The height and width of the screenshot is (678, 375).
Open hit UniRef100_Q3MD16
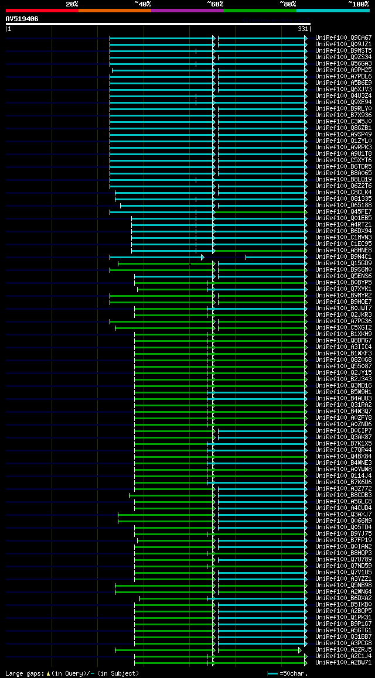343,386
